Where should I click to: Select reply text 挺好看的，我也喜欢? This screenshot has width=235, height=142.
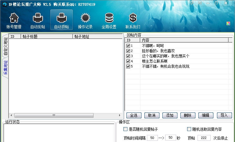[x=158, y=51]
